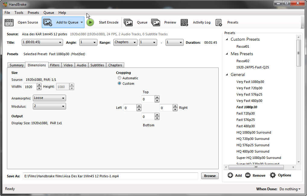This screenshot has width=307, height=196.
Task: Open the Range Chapters dropdown
Action: click(125, 42)
